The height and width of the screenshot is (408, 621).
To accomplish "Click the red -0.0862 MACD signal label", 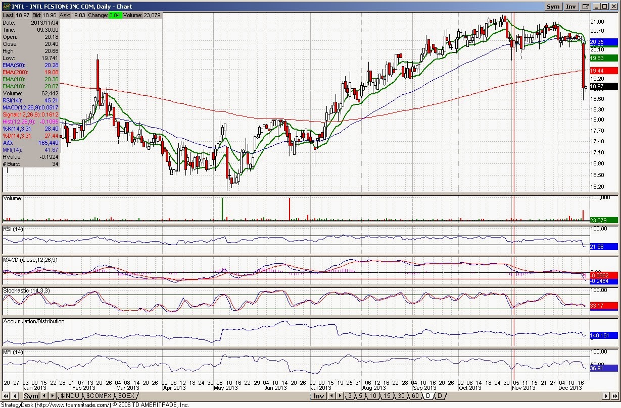I will pyautogui.click(x=604, y=275).
